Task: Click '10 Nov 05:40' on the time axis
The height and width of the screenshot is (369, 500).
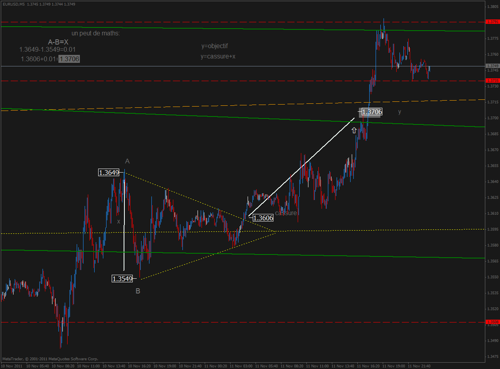Action: 38,366
